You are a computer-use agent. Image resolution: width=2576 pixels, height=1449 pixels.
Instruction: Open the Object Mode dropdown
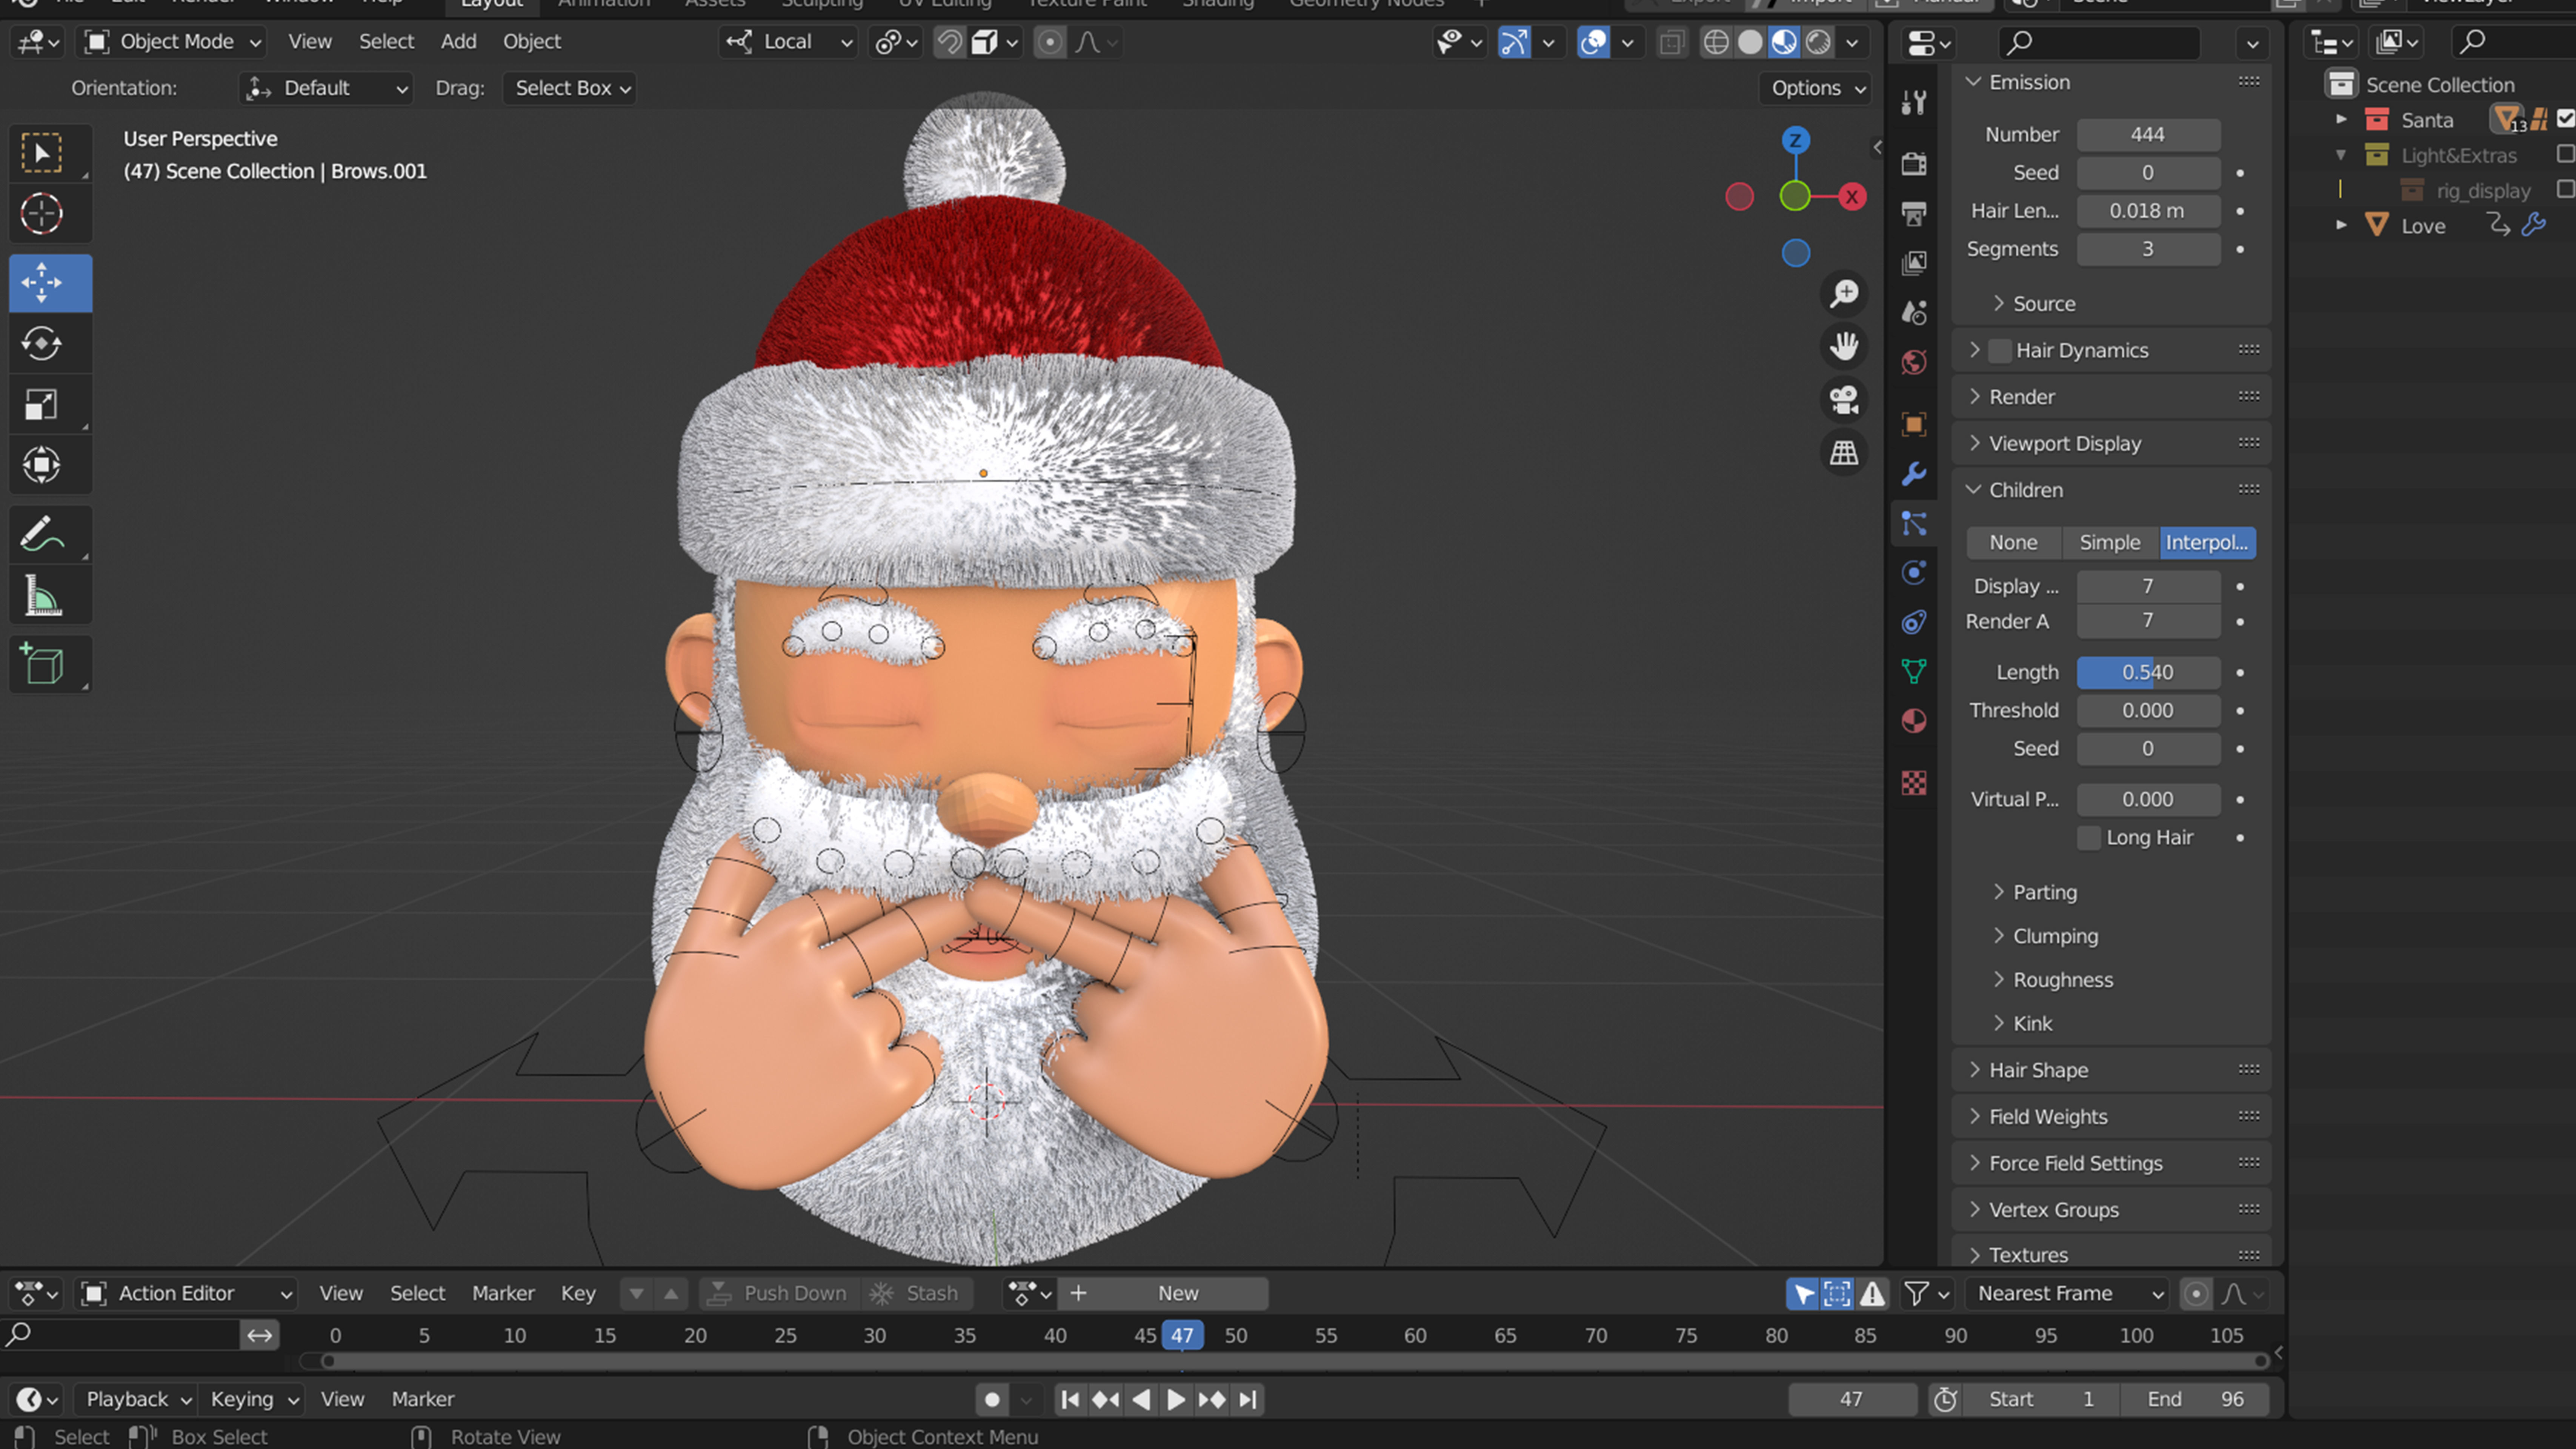pyautogui.click(x=173, y=42)
